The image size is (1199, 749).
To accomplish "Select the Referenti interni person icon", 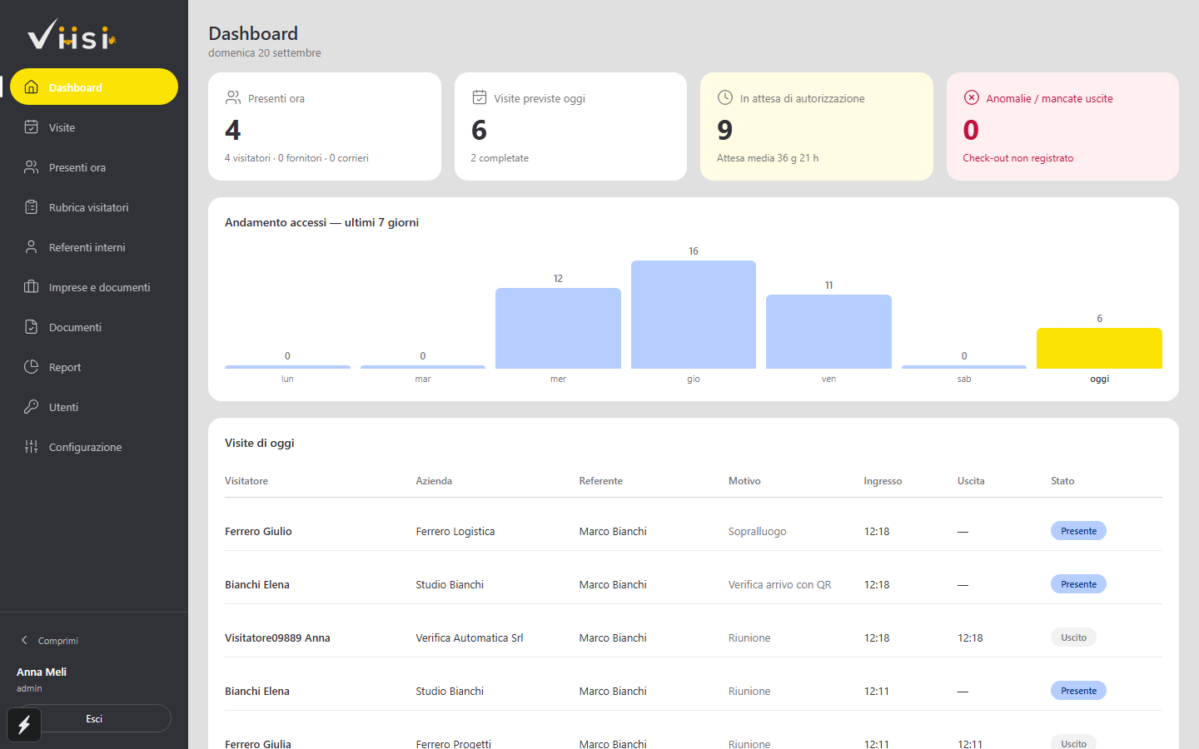I will coord(31,247).
